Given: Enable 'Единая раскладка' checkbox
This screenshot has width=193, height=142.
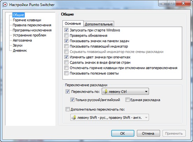Looking at the screenshot, I should click(x=127, y=100).
